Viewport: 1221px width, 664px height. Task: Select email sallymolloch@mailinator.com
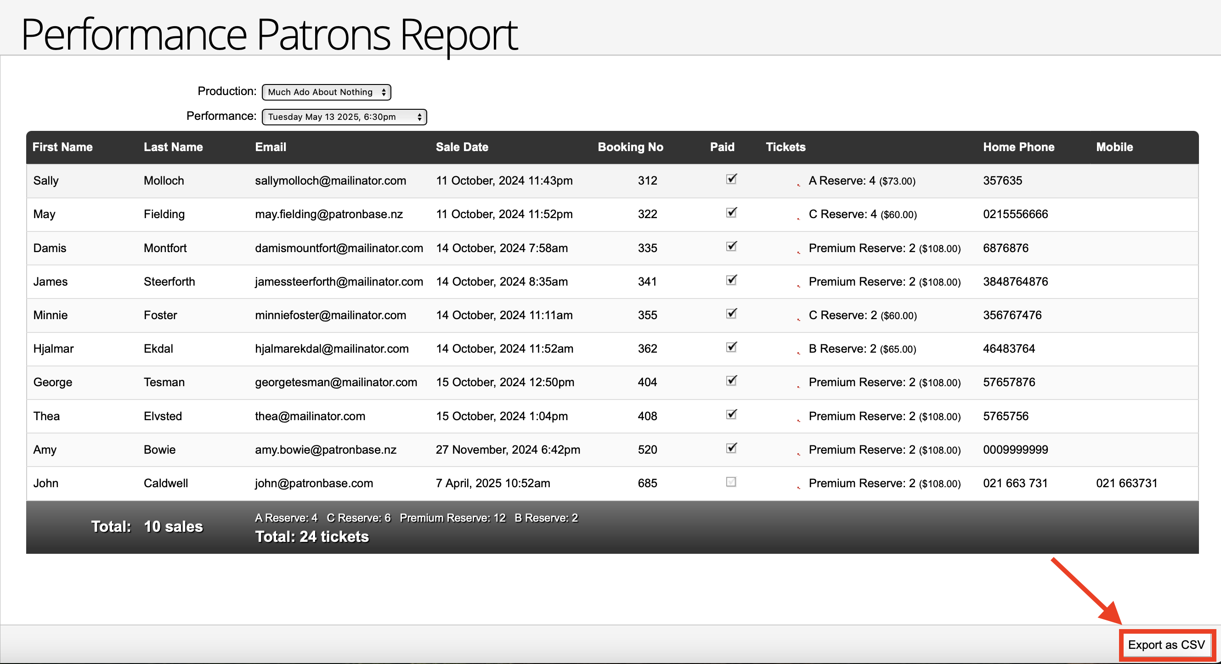tap(330, 180)
